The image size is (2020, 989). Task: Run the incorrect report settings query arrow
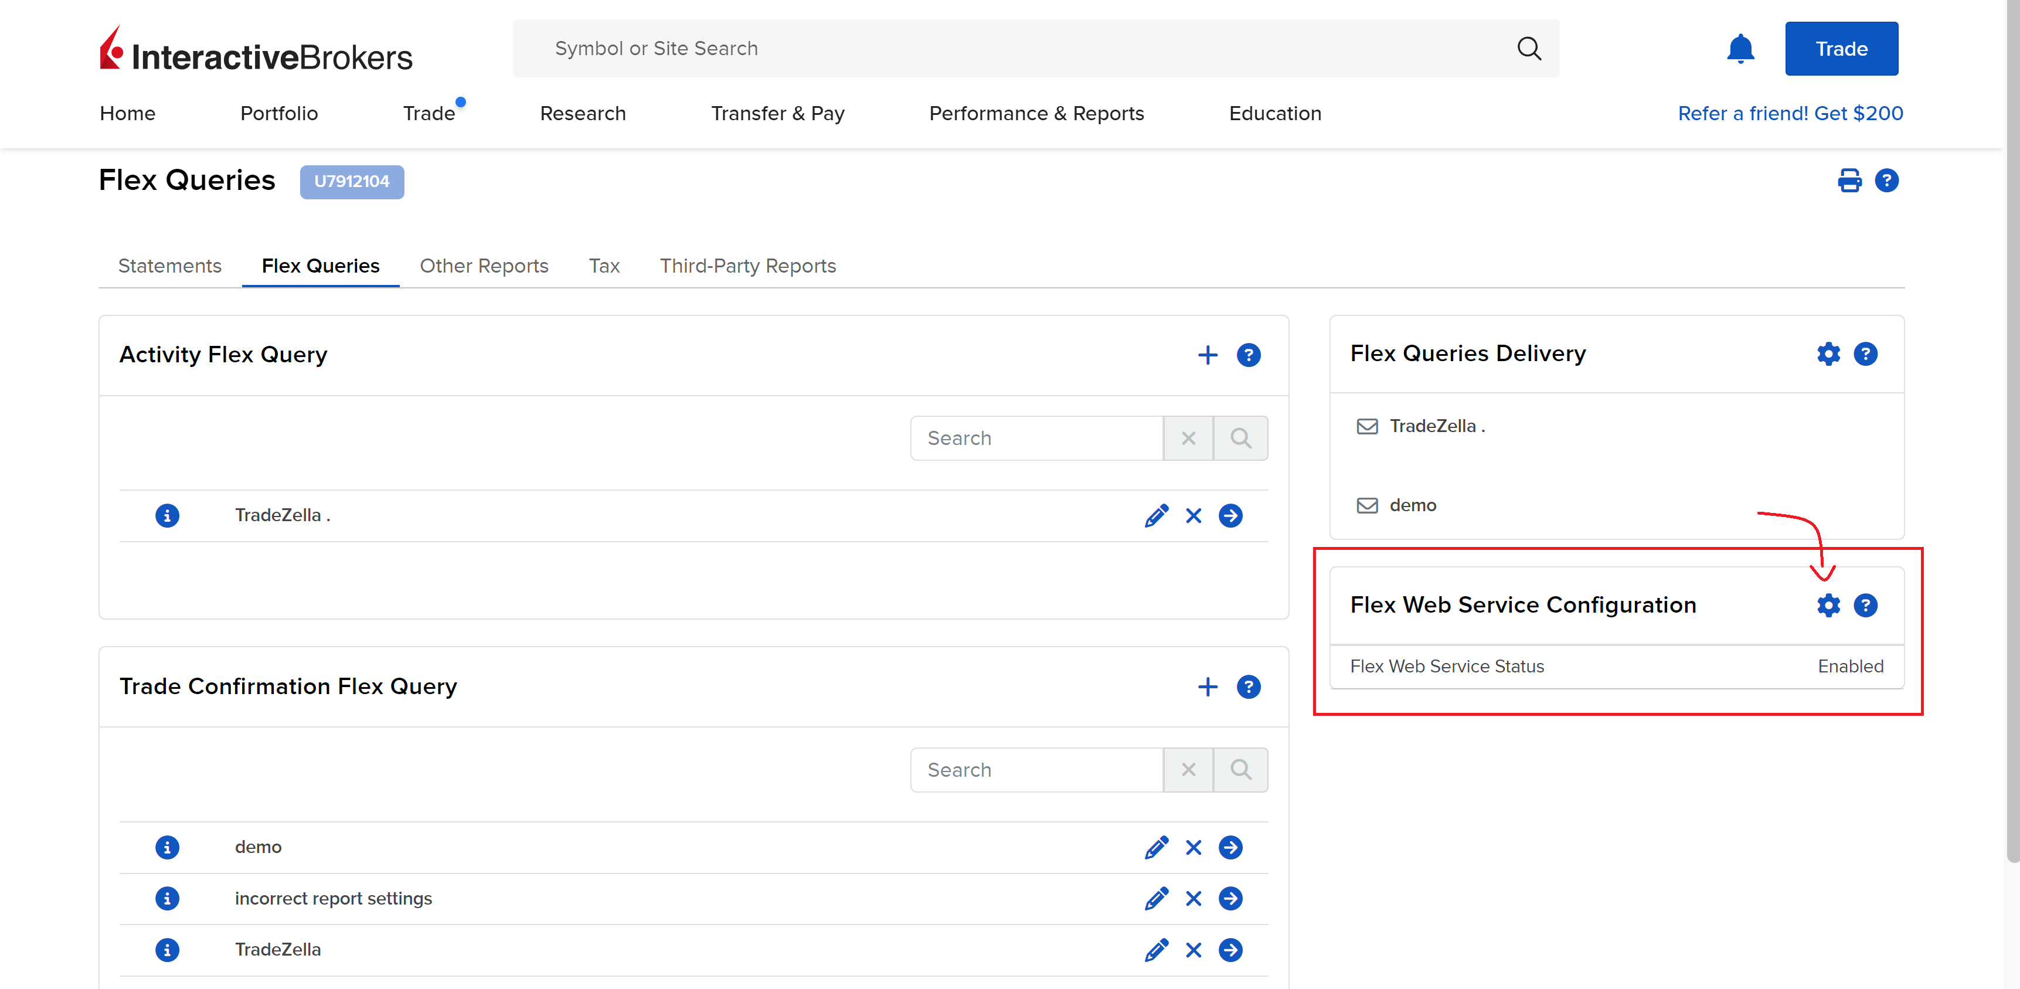(x=1230, y=898)
